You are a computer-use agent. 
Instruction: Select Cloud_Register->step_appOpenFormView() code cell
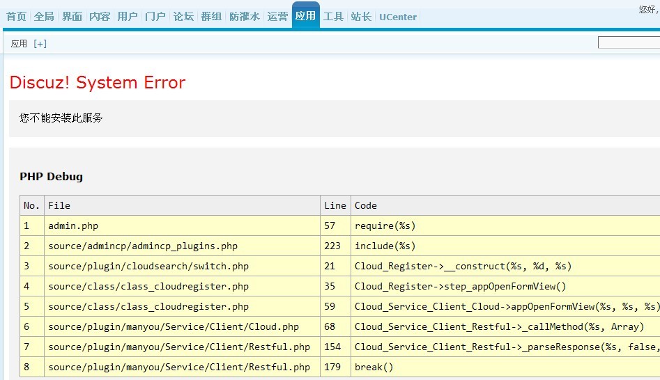[505, 286]
